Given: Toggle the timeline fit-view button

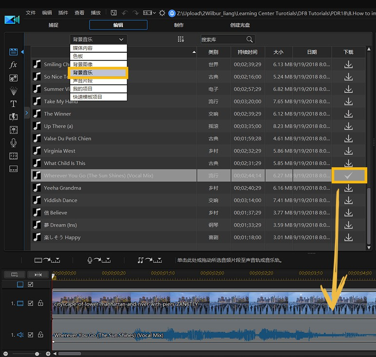Looking at the screenshot, I should 15,275.
